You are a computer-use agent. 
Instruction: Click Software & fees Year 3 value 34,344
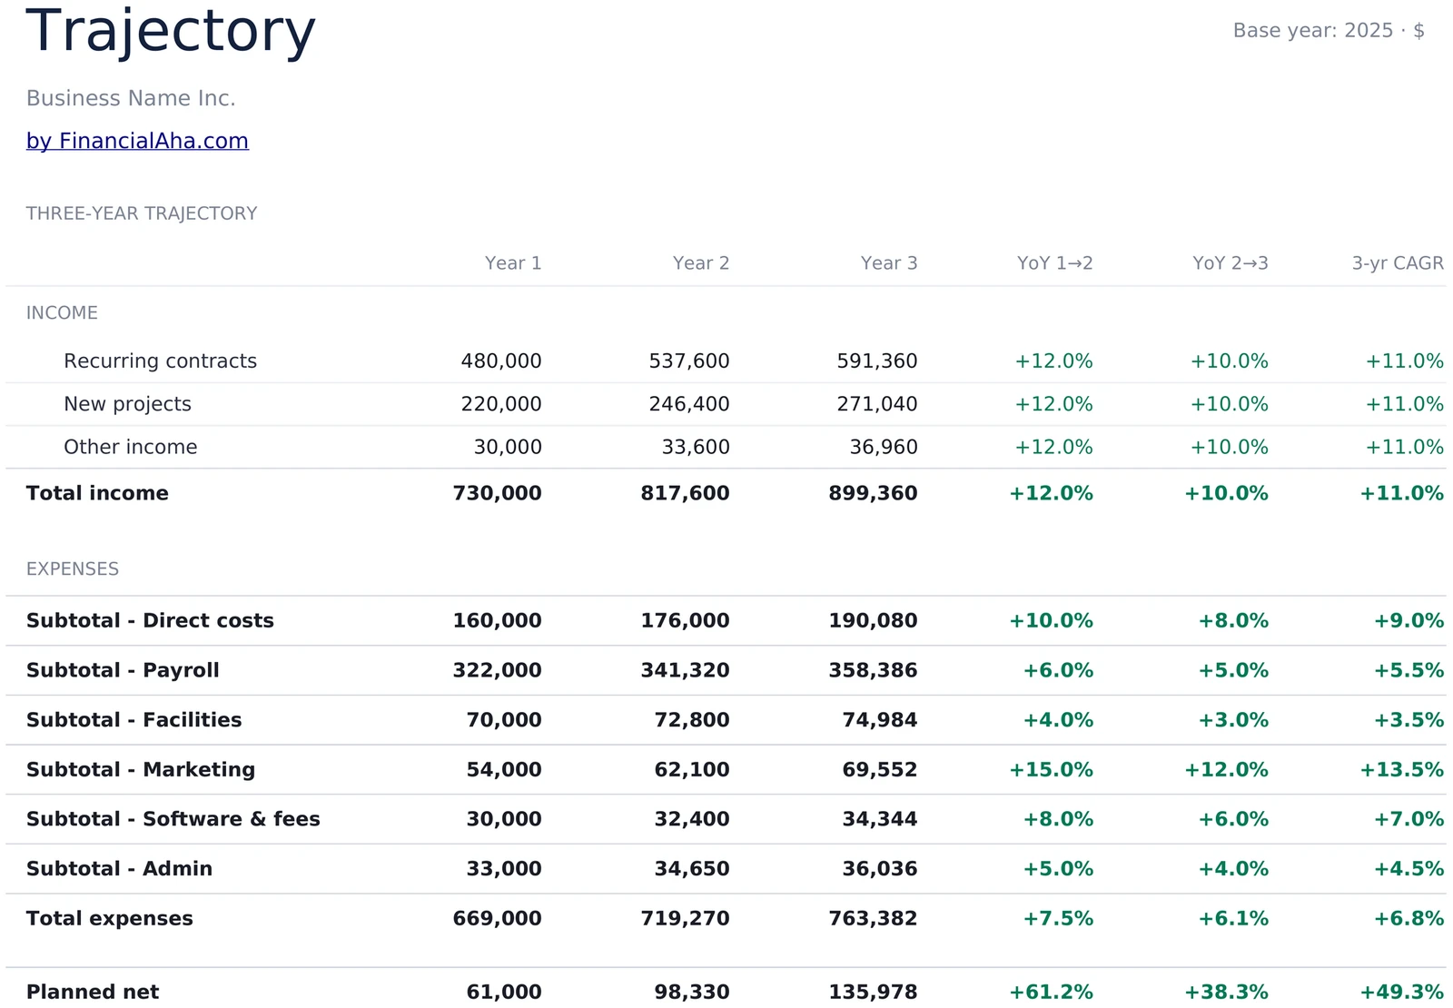[x=880, y=819]
